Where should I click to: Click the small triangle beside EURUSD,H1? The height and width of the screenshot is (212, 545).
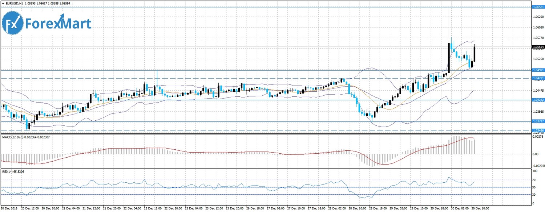tap(3, 3)
